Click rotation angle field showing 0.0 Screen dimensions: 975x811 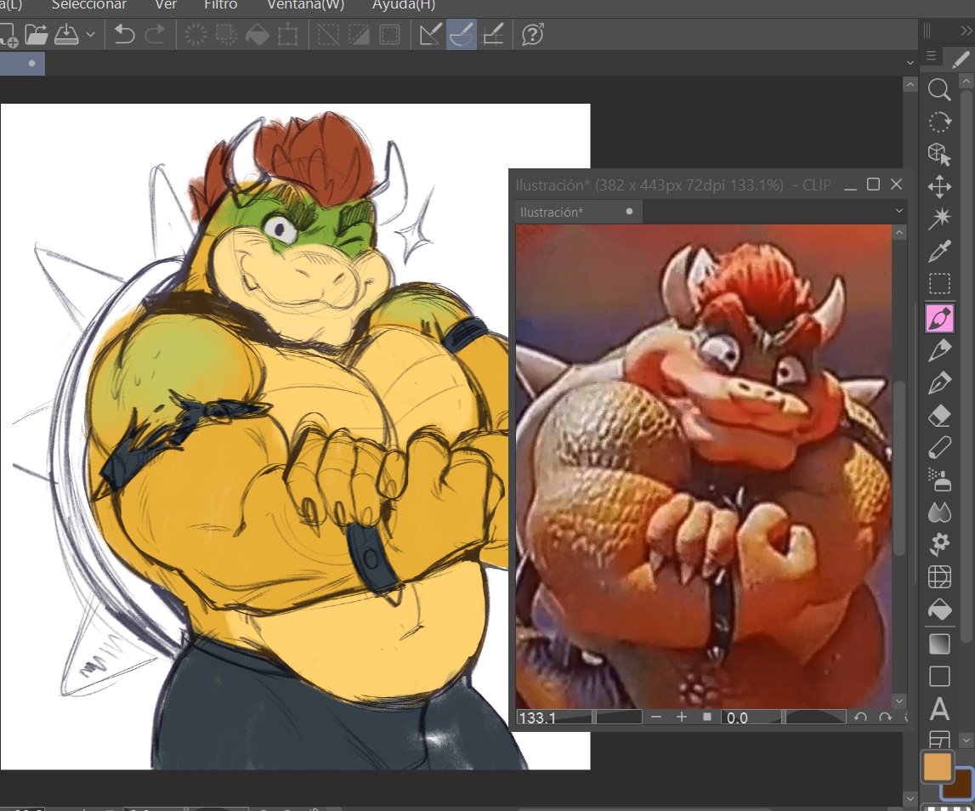pos(752,717)
